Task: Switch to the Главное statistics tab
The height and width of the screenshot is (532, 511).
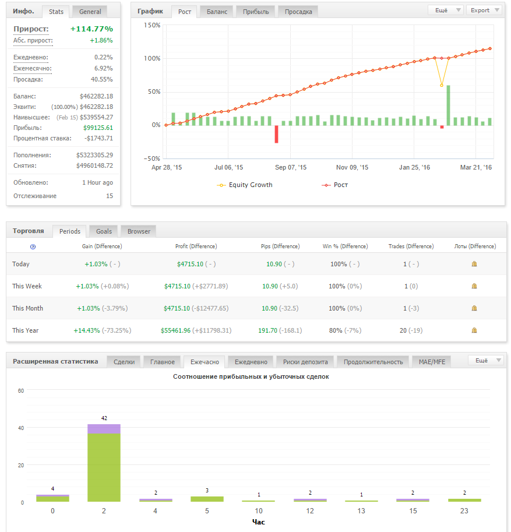Action: click(x=162, y=362)
